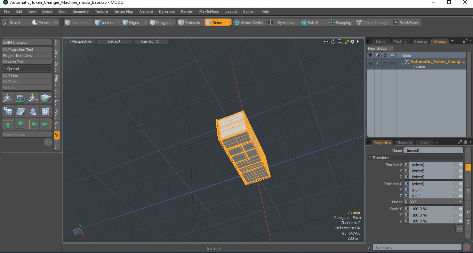Choose the curved UV patch icon
Screen dimensions: 473x253
coord(8,111)
